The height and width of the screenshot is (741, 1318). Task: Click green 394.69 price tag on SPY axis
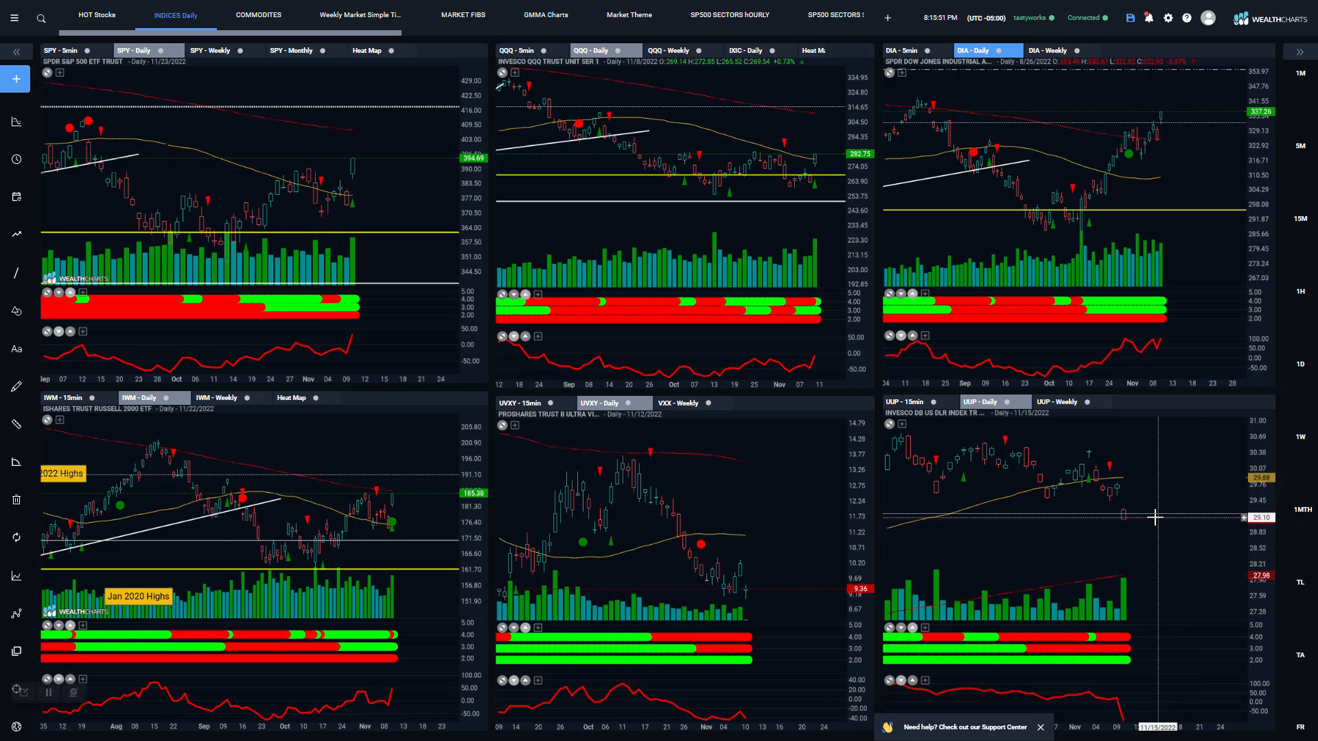[x=473, y=158]
